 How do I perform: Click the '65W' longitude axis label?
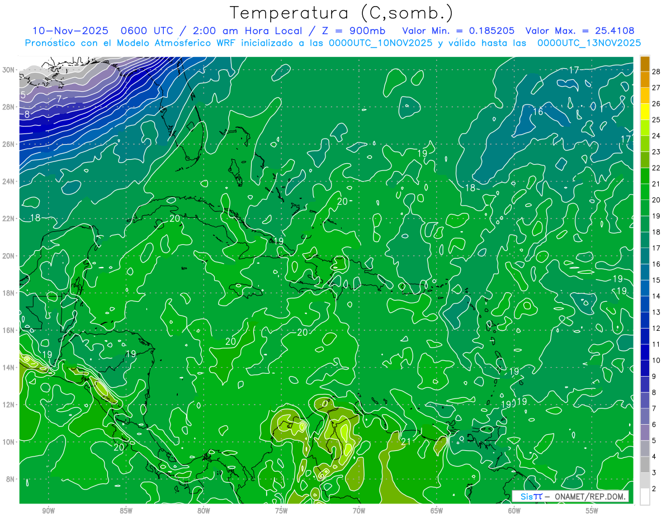[437, 511]
